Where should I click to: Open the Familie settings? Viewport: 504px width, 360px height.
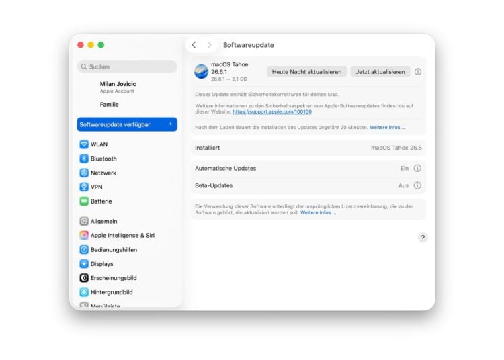[110, 105]
